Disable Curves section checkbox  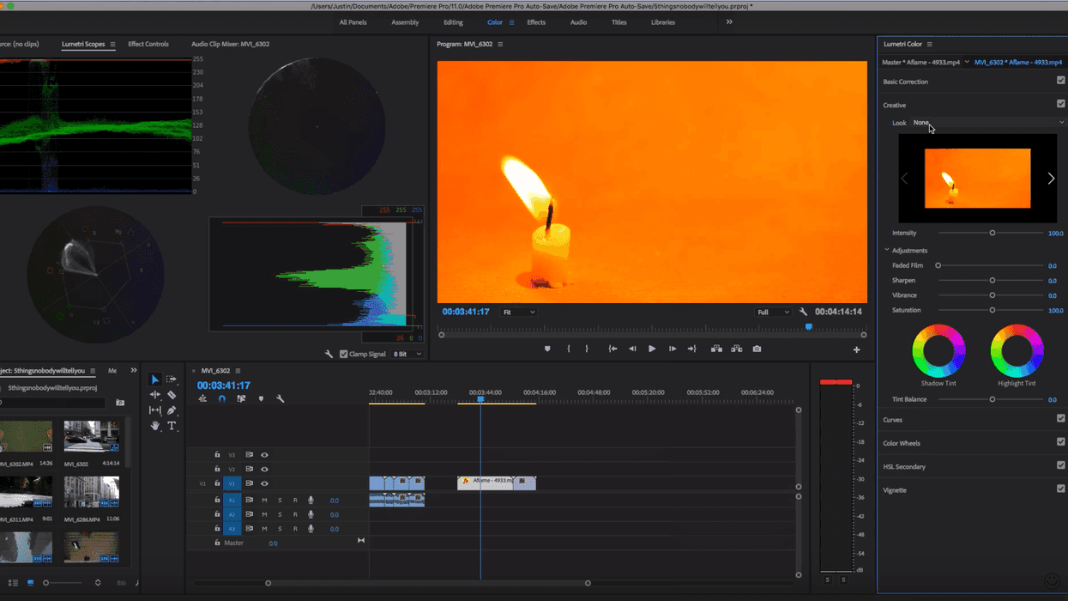tap(1060, 419)
